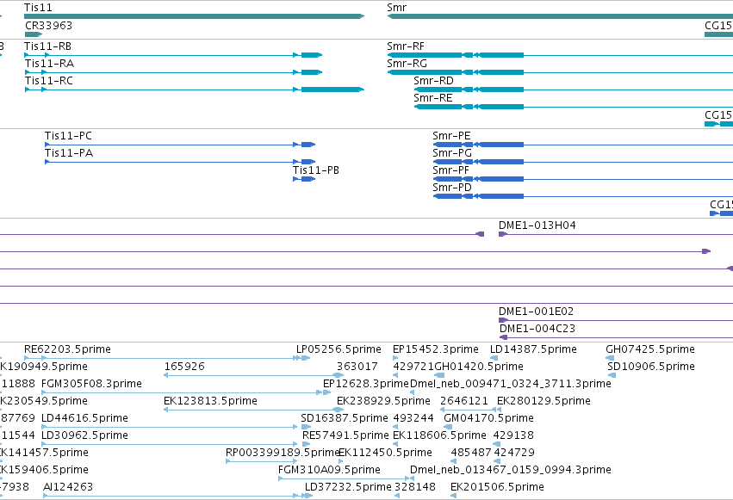733x500 pixels.
Task: Click the EK238929.5prime EST label
Action: tap(383, 401)
